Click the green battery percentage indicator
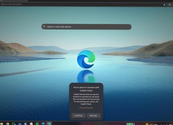The image size is (173, 125). [130, 124]
